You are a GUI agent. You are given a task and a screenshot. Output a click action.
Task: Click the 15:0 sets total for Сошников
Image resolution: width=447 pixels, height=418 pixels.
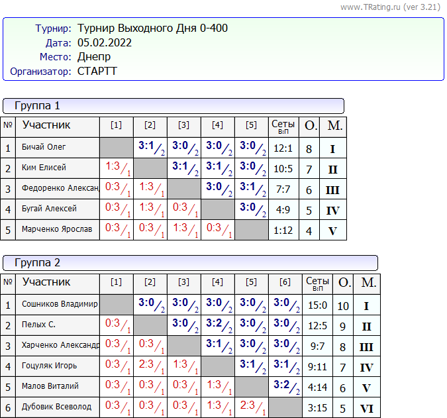pos(317,305)
